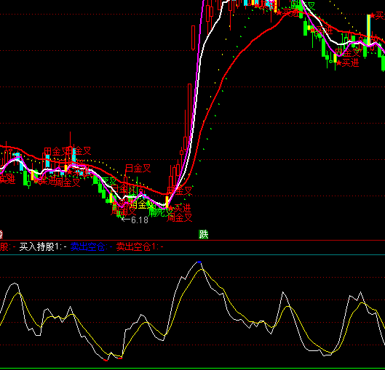
Task: Click the standalone red 日金叉 label above downtrend
Action: point(138,169)
